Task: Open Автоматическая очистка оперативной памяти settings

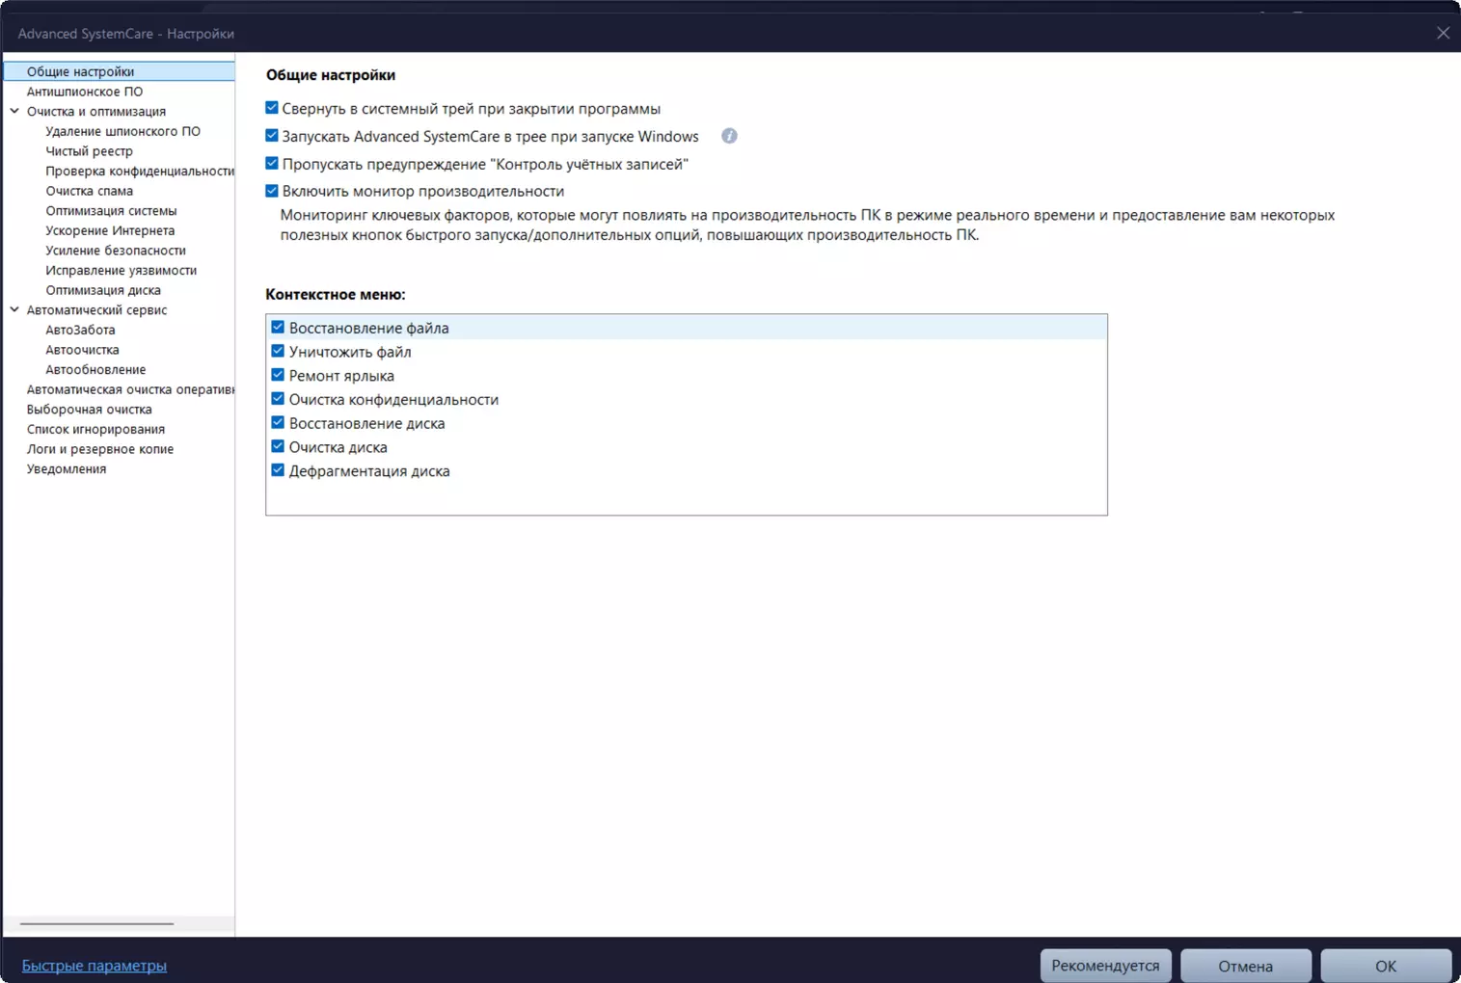Action: 130,389
